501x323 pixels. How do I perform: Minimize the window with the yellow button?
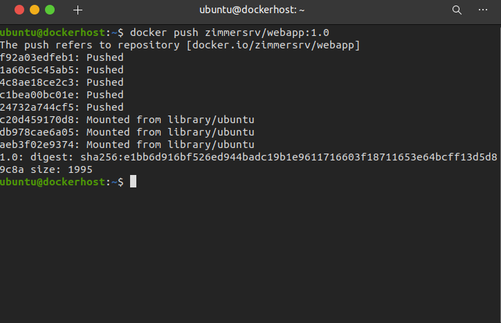[35, 10]
